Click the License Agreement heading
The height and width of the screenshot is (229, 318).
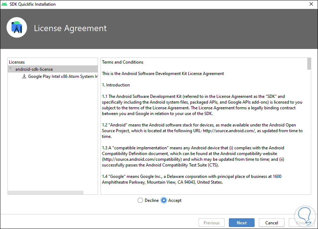[x=70, y=28]
